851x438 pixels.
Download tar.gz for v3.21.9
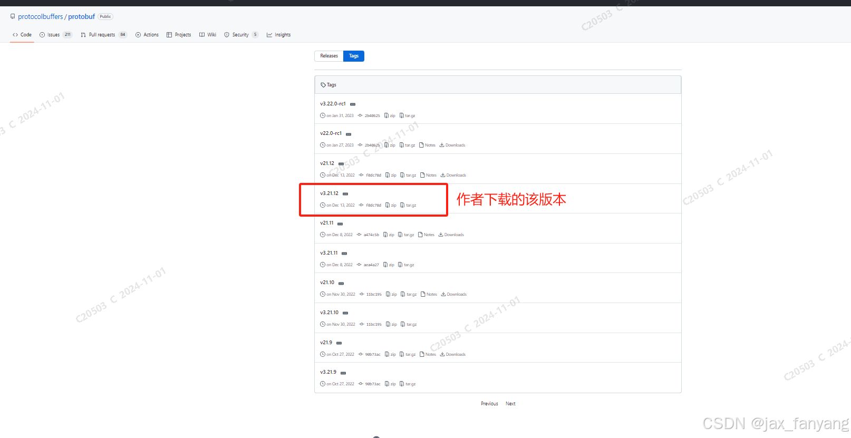[408, 384]
